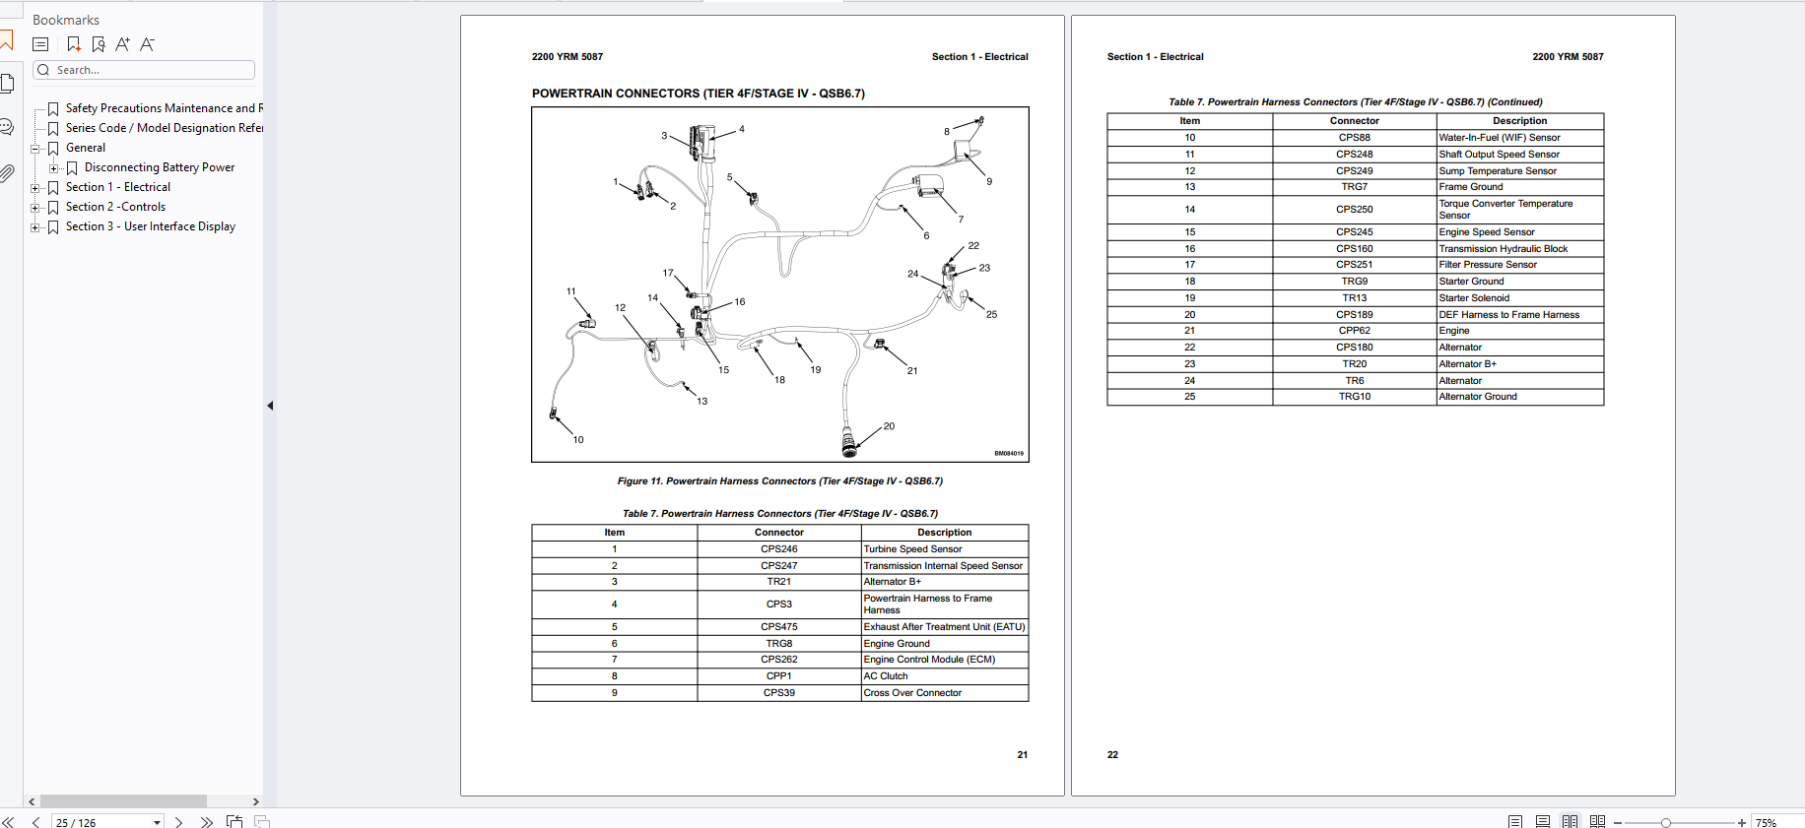Click the CPS475 connector cell
1805x828 pixels.
tap(779, 627)
